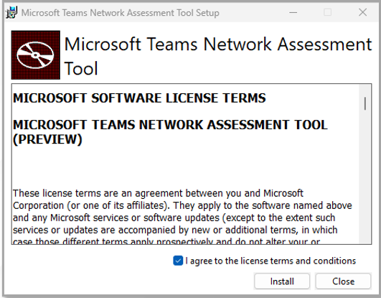Click the word 'Tool' in the large header
This screenshot has width=381, height=298.
click(81, 68)
